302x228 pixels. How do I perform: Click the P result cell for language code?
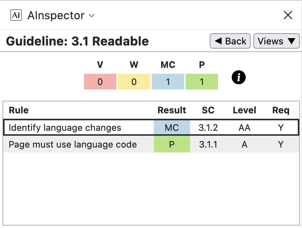172,144
